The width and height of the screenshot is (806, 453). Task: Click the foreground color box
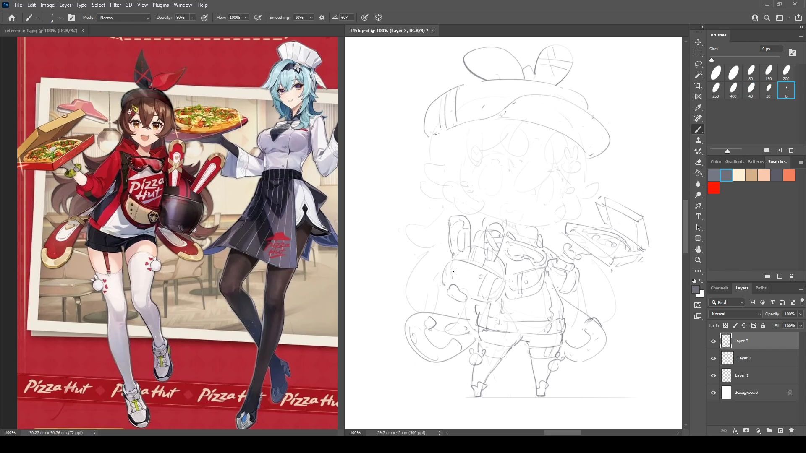pos(696,290)
